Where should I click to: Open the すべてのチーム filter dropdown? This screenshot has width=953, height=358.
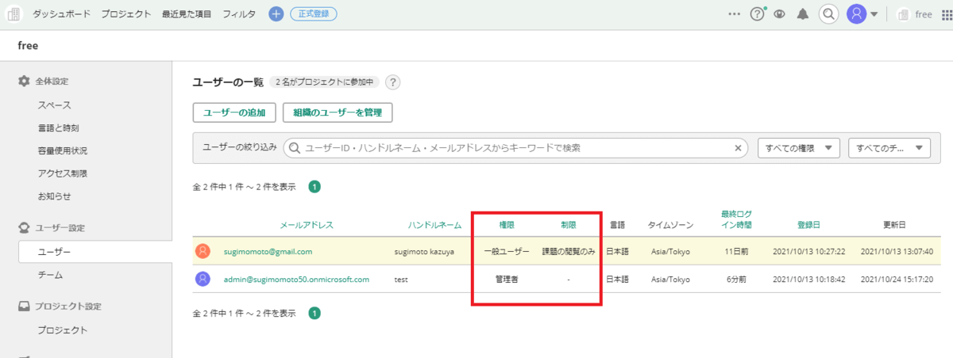point(889,148)
